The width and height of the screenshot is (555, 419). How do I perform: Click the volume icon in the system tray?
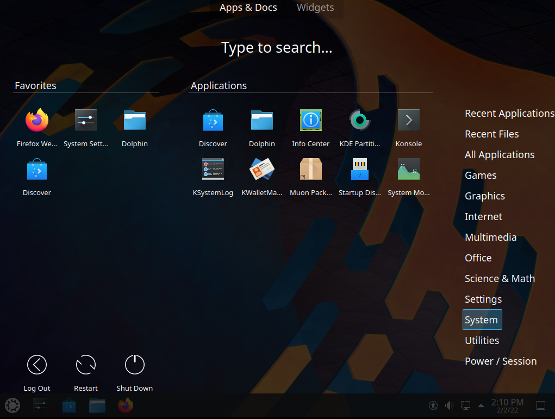tap(449, 405)
